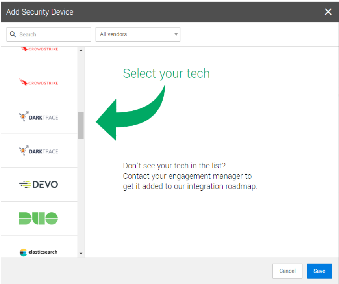Select the first Darktrace logo entry
This screenshot has height=284, width=339.
point(39,116)
